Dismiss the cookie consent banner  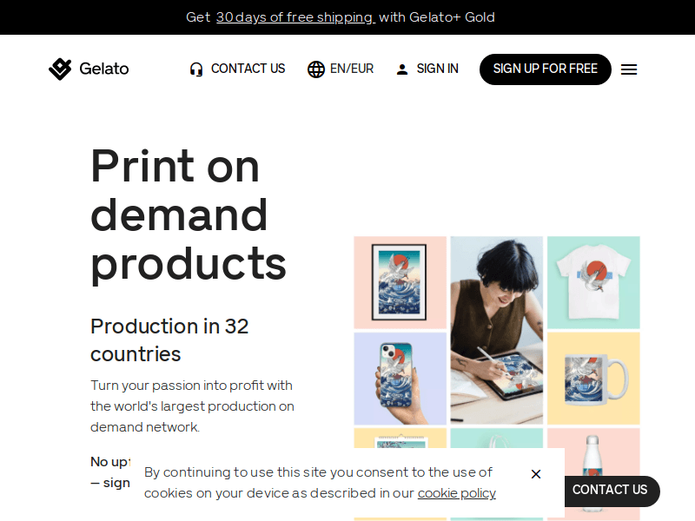click(x=536, y=474)
